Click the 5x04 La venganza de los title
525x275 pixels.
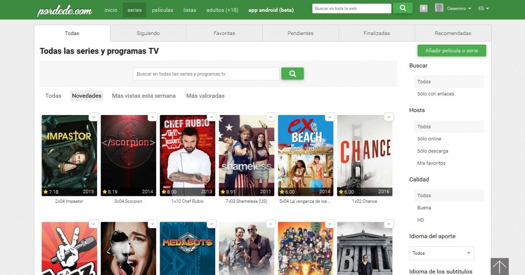pos(305,202)
